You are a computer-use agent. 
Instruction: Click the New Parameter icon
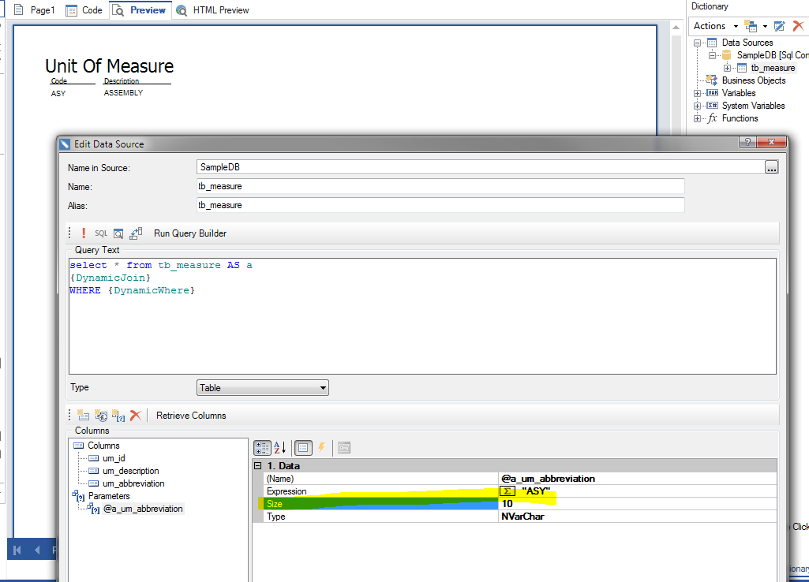pos(118,416)
